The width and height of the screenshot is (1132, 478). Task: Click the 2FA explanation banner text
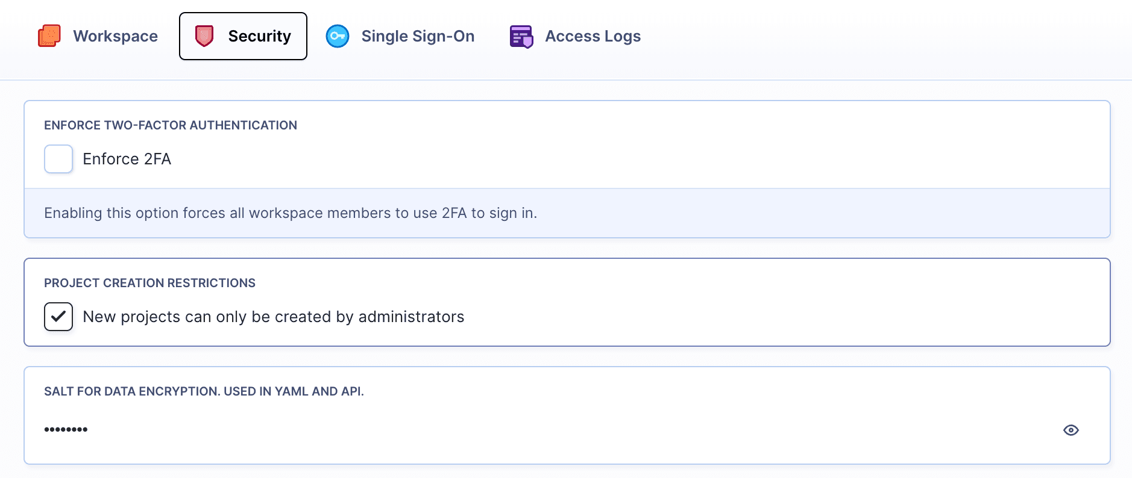coord(291,213)
